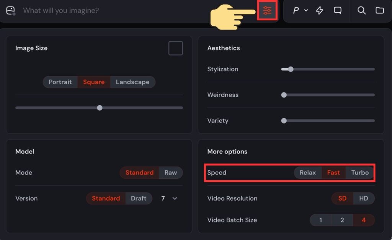Click the image size aspect ratio preview box
Image resolution: width=392 pixels, height=240 pixels.
[176, 48]
